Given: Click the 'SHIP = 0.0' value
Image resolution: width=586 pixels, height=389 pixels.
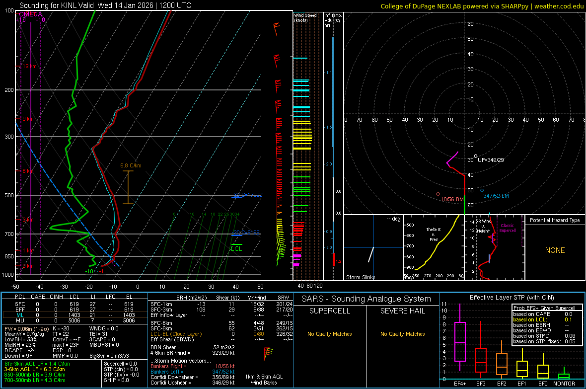Looking at the screenshot, I should click(116, 380).
